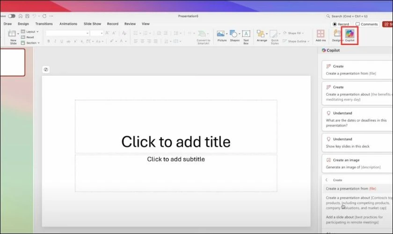Switch to the Animations tab
This screenshot has width=393, height=234.
coord(68,24)
